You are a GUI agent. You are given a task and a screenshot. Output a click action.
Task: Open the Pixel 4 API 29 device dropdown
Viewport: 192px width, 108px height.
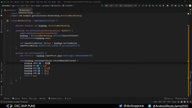click(x=128, y=6)
